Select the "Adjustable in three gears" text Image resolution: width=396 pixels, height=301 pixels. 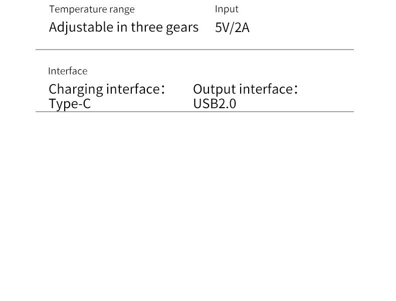point(123,27)
